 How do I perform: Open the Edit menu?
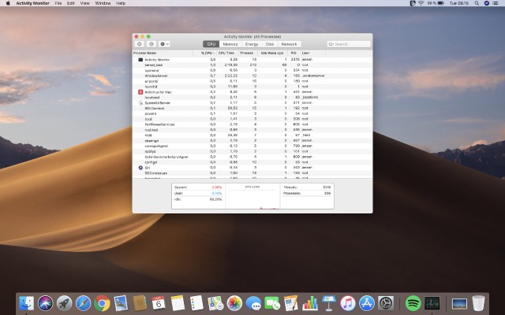click(71, 3)
